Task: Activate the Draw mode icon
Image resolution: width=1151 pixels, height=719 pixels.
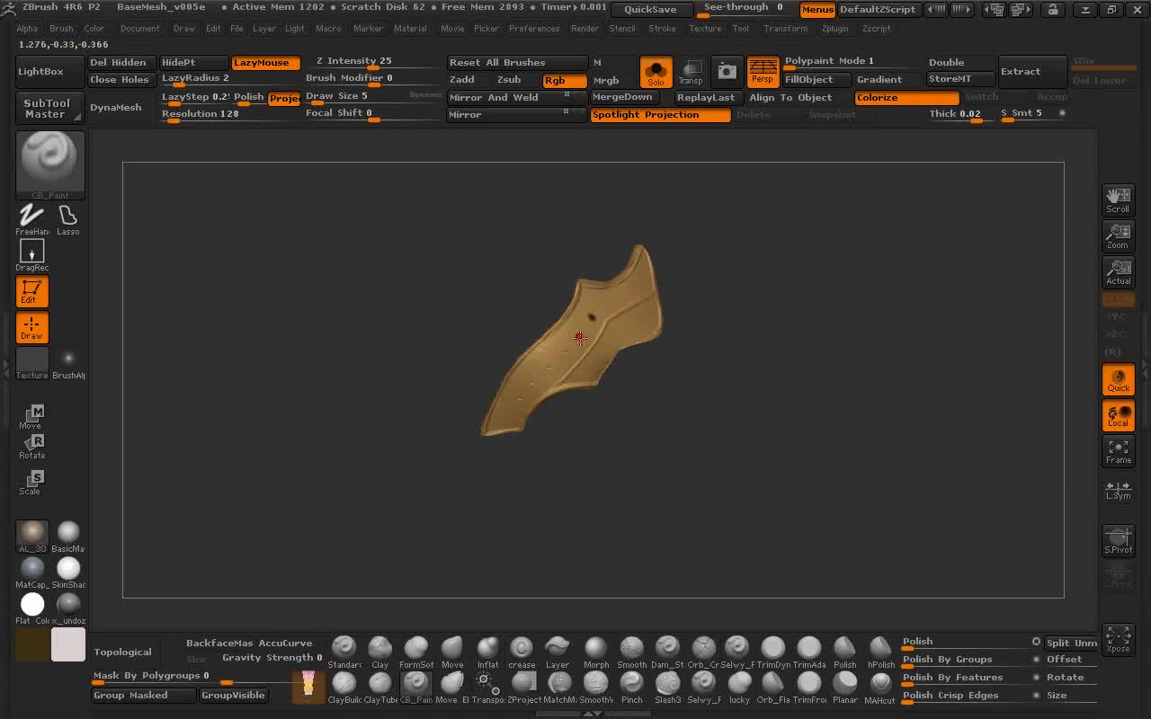Action: click(x=31, y=327)
